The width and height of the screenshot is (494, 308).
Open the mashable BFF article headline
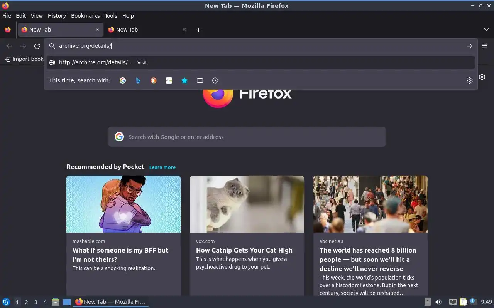120,255
